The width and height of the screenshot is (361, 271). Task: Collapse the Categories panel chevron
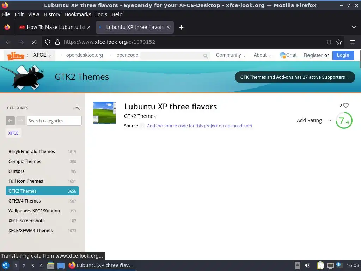click(x=77, y=108)
